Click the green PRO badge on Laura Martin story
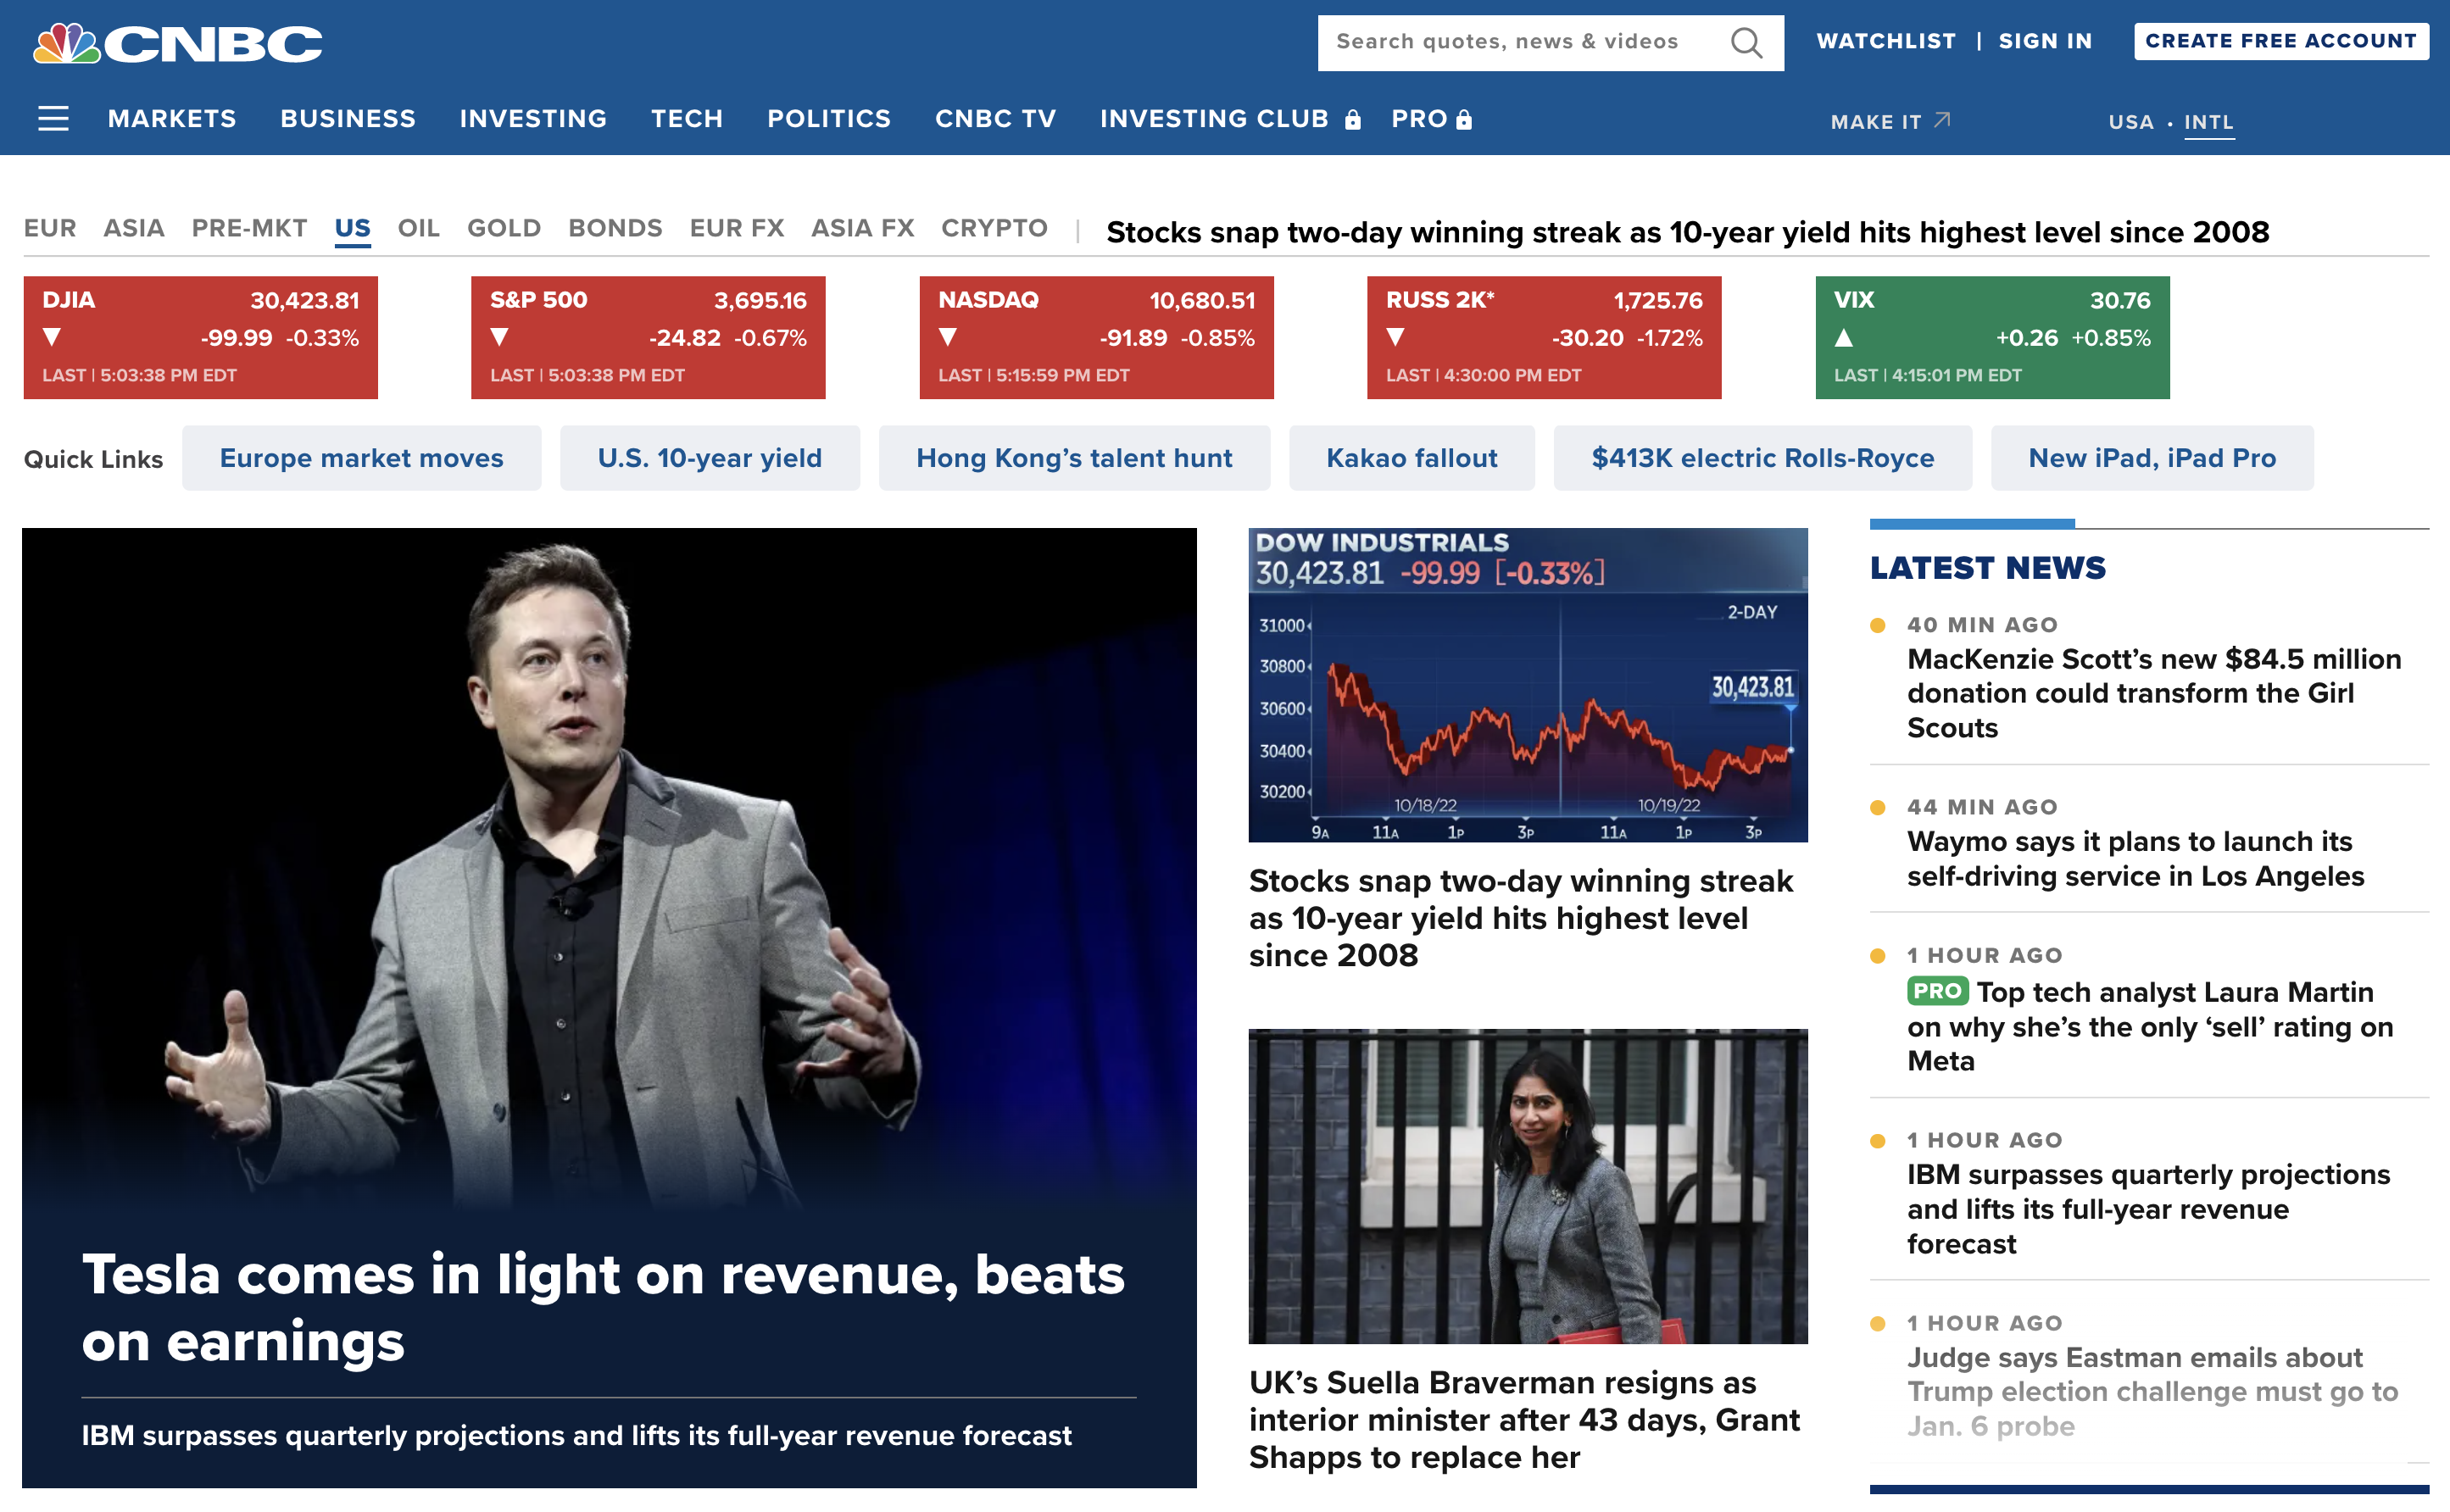 [x=1937, y=991]
